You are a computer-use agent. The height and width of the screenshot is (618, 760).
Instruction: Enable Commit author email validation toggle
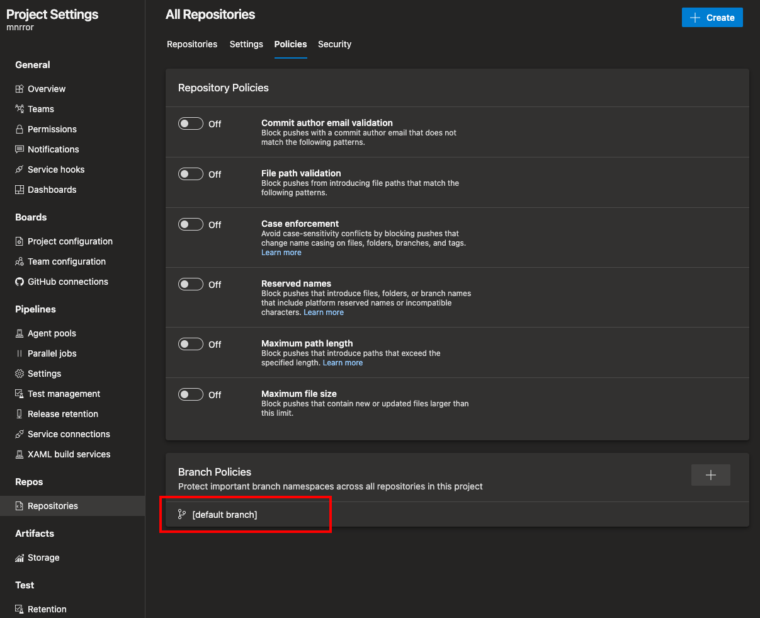191,123
